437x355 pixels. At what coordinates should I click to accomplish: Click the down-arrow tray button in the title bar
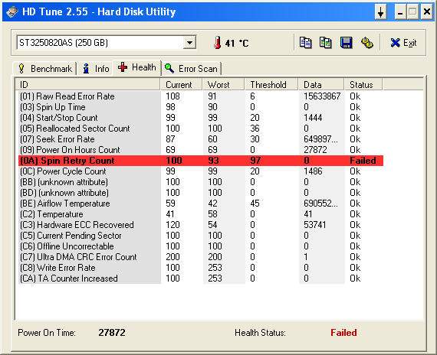[x=381, y=12]
